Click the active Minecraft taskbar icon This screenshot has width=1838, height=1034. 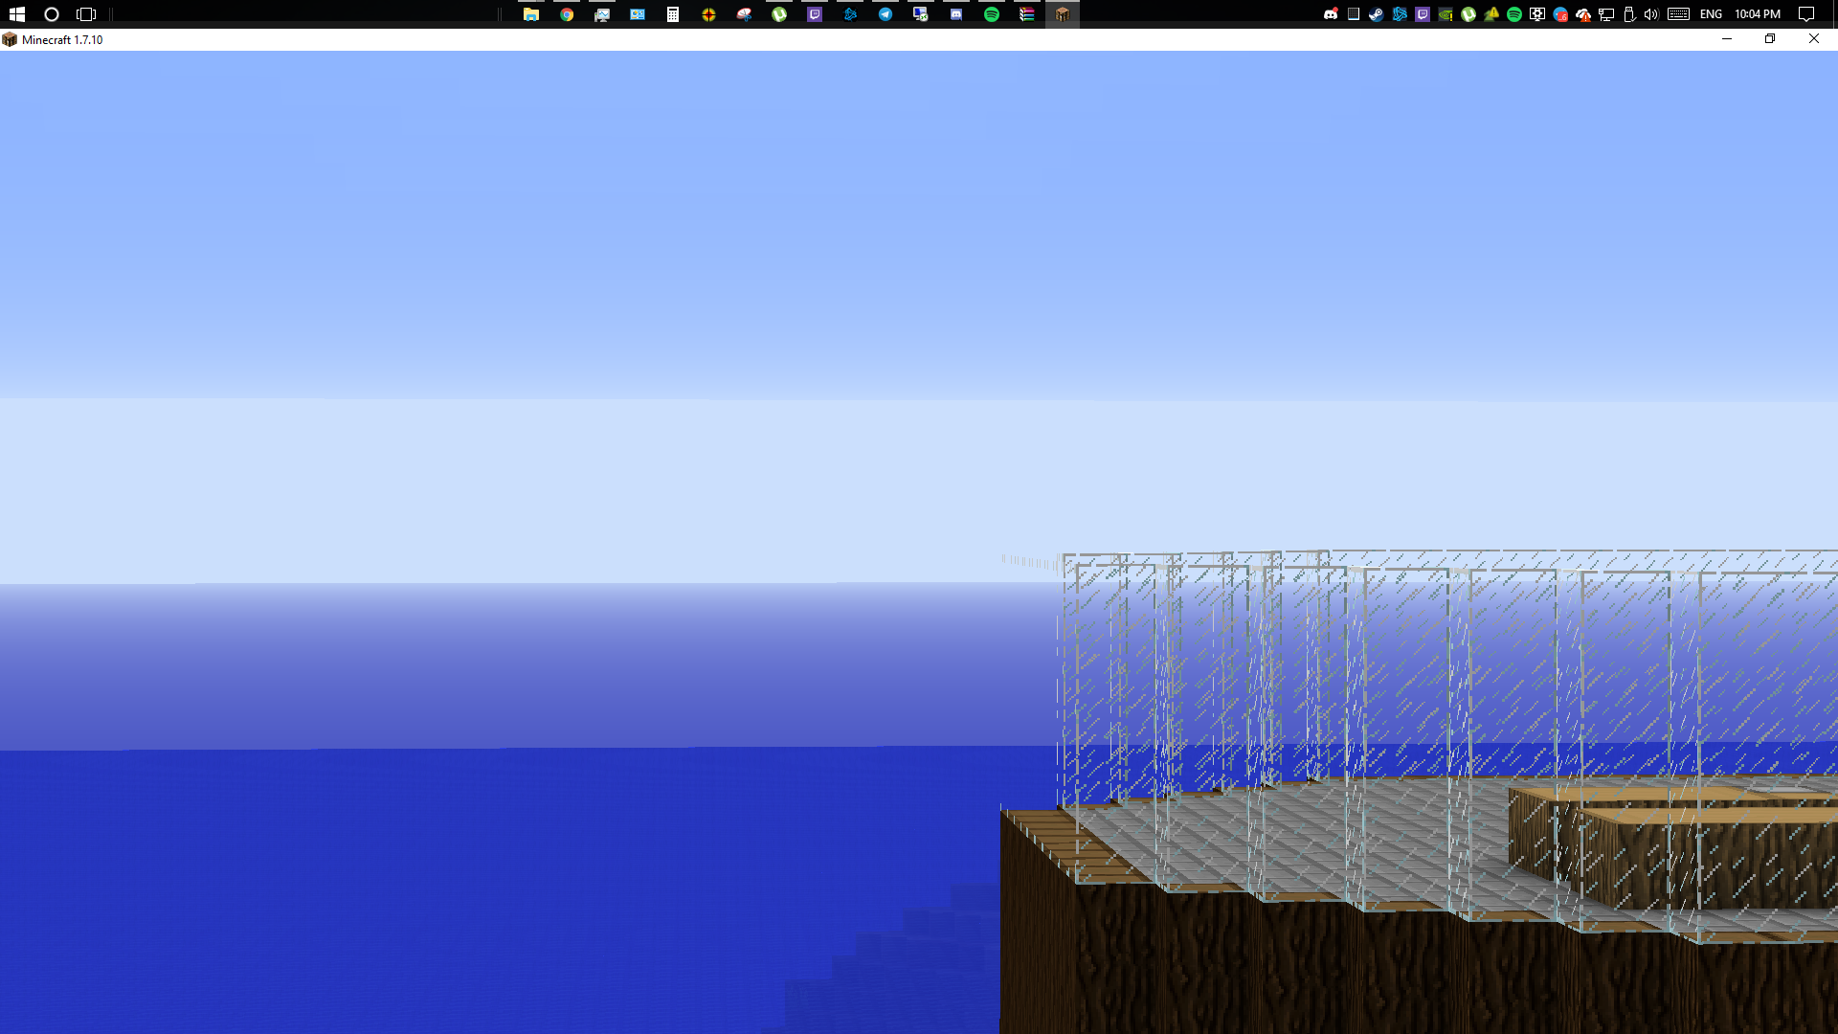(1063, 14)
